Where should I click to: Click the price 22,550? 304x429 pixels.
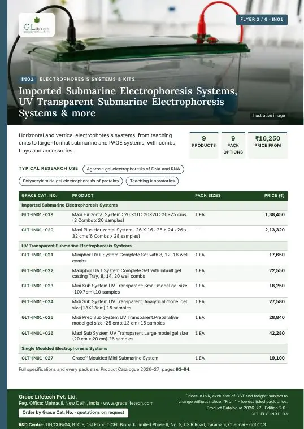pos(277,270)
